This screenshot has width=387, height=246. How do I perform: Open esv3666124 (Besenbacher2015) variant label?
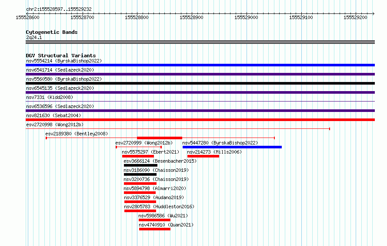(160, 161)
